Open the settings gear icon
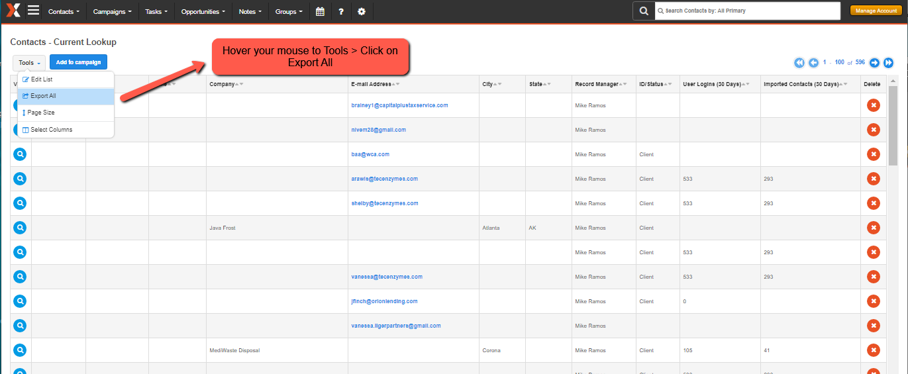The width and height of the screenshot is (908, 374). pyautogui.click(x=361, y=11)
